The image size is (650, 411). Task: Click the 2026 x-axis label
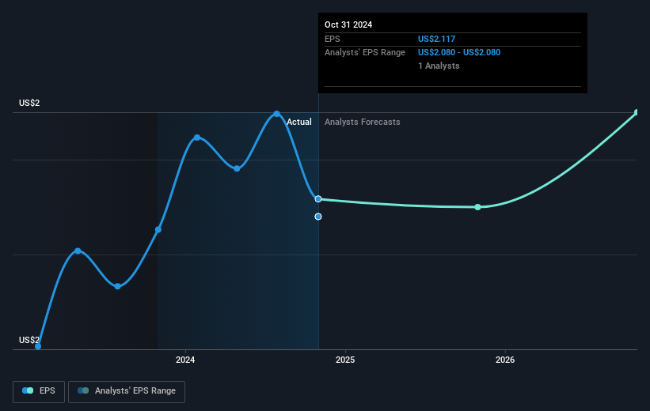505,360
